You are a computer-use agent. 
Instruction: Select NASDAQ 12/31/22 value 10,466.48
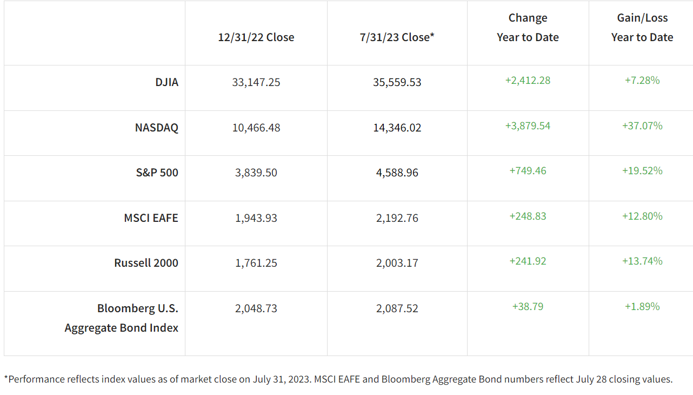(256, 128)
